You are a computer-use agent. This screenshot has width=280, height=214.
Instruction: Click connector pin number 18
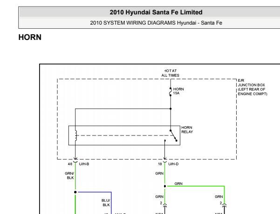pyautogui.click(x=160, y=164)
